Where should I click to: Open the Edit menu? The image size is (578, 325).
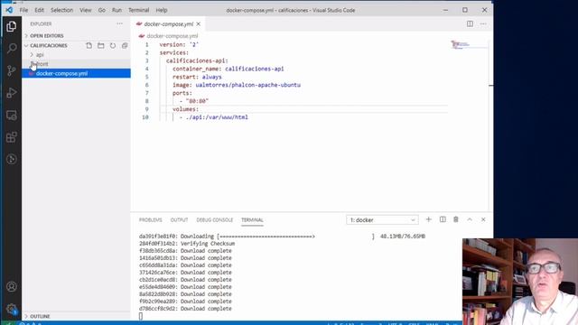coord(39,10)
